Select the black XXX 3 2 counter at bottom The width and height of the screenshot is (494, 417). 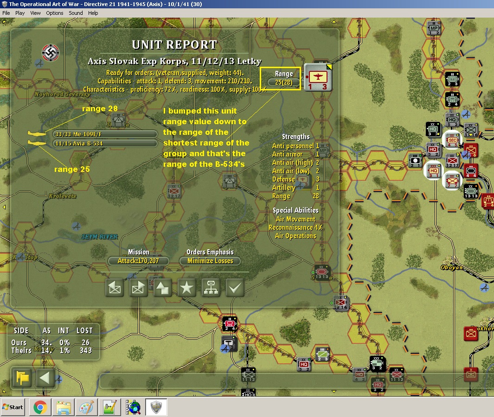pyautogui.click(x=378, y=364)
